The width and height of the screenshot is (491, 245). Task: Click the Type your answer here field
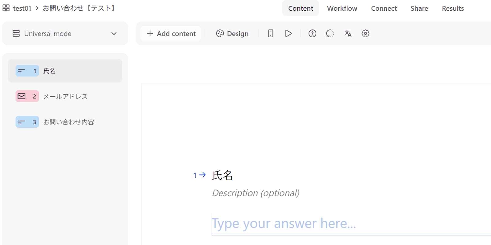(351, 224)
